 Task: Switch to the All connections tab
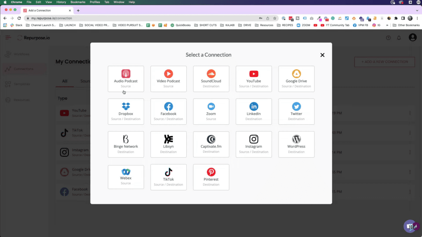point(65,81)
